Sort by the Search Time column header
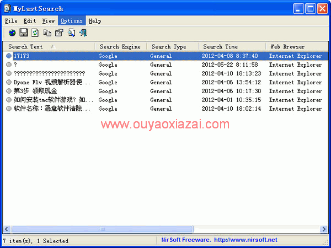This screenshot has height=248, width=331. pyautogui.click(x=232, y=47)
